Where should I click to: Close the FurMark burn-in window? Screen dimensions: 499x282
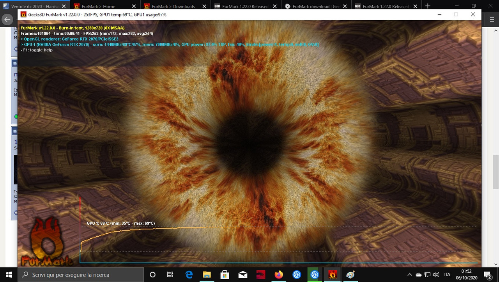point(473,14)
